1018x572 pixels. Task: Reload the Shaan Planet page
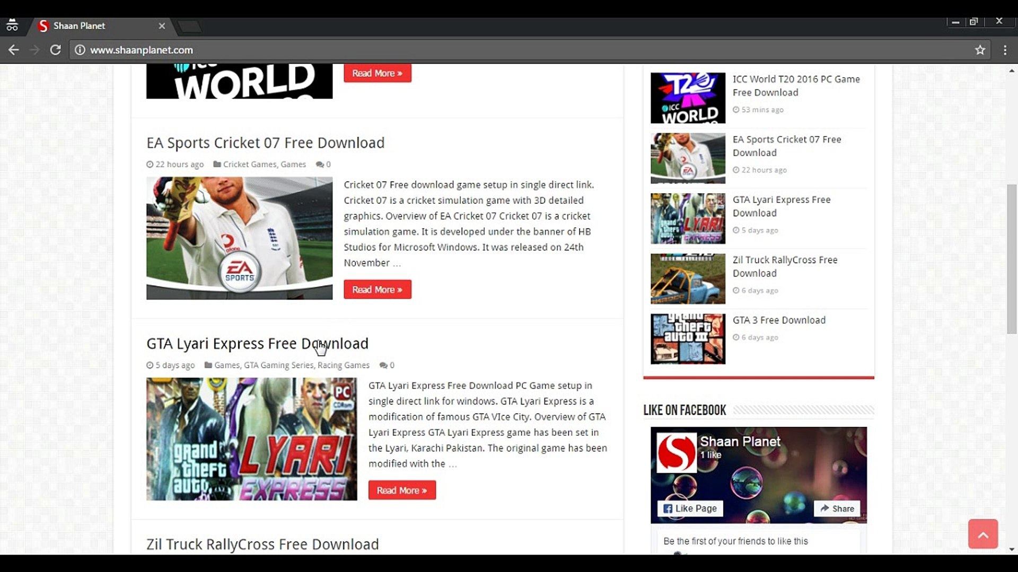(55, 50)
